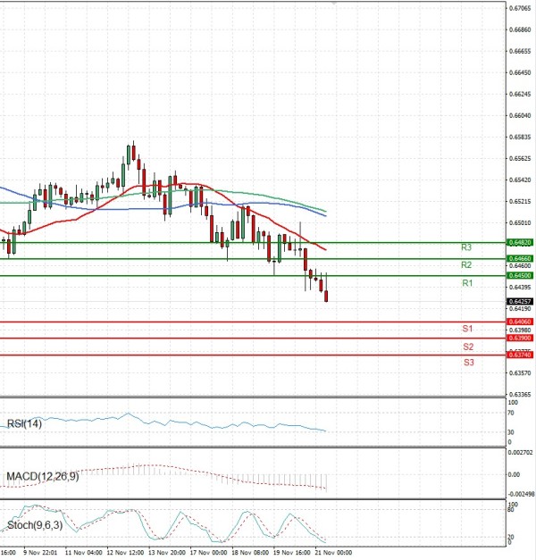Click the last red candlestick on chart

(x=326, y=296)
